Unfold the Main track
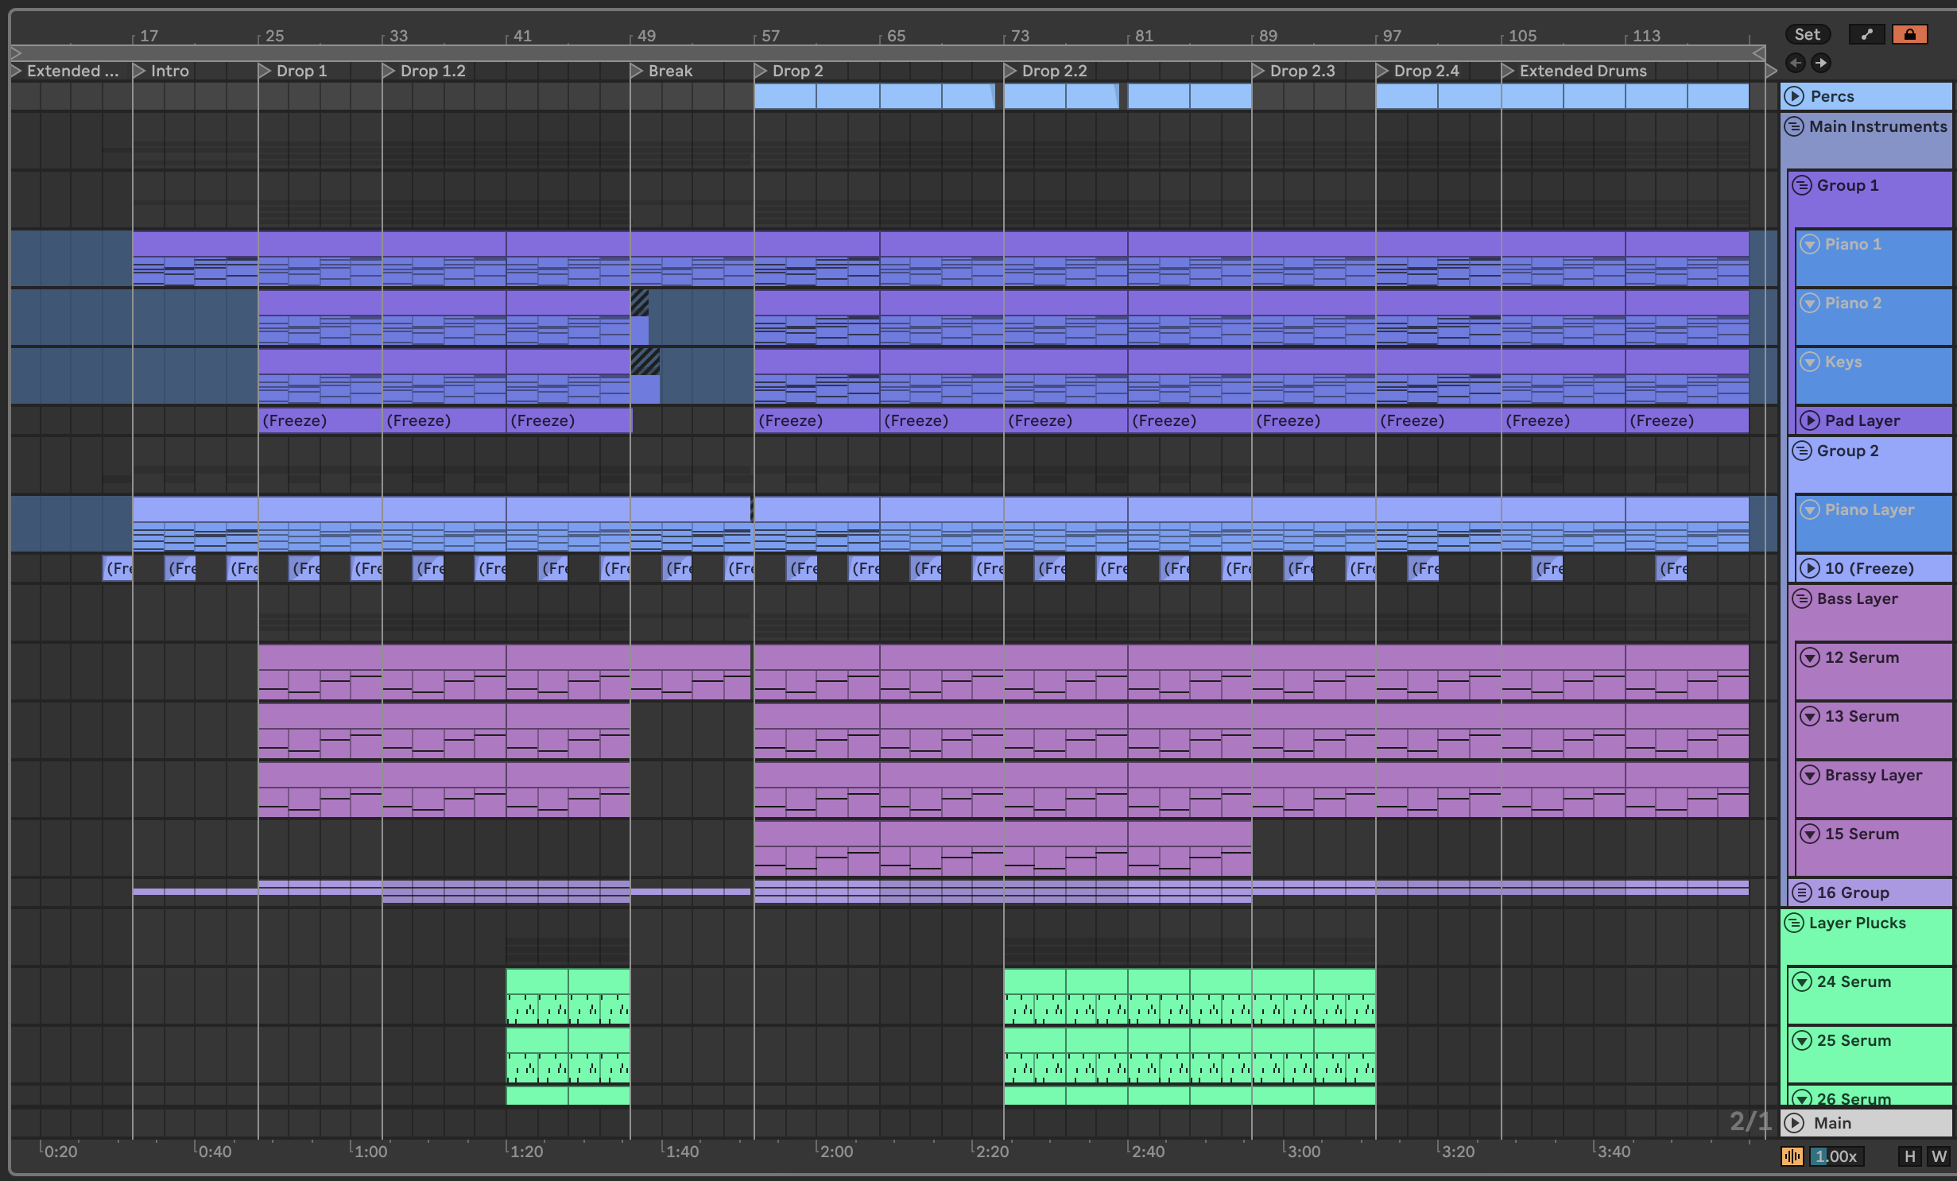1957x1181 pixels. (1794, 1123)
